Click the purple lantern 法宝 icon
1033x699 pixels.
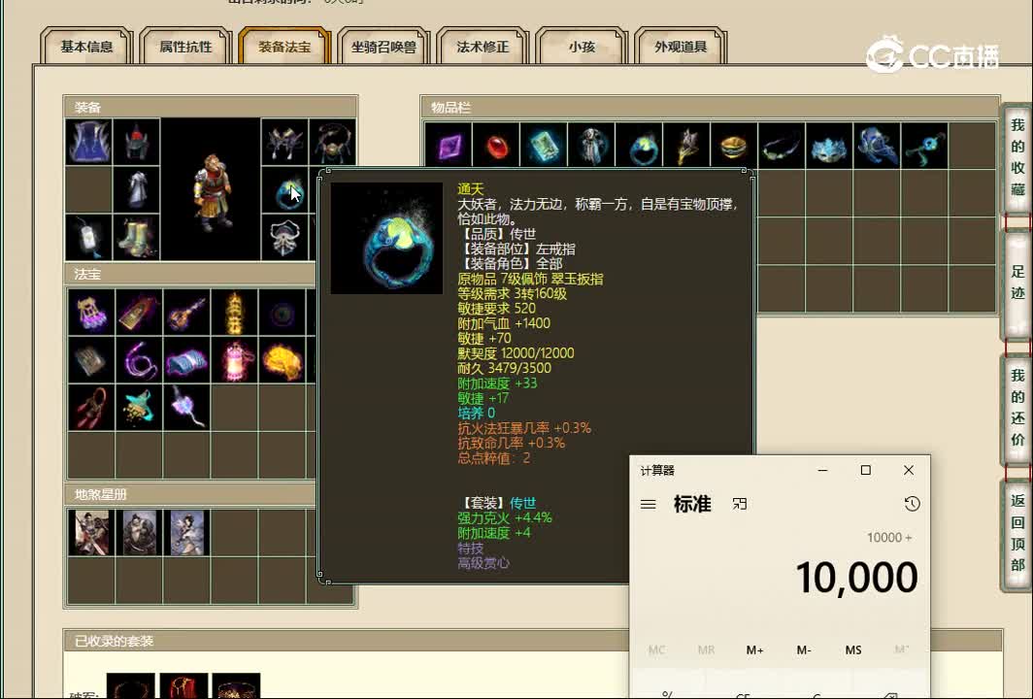[91, 312]
